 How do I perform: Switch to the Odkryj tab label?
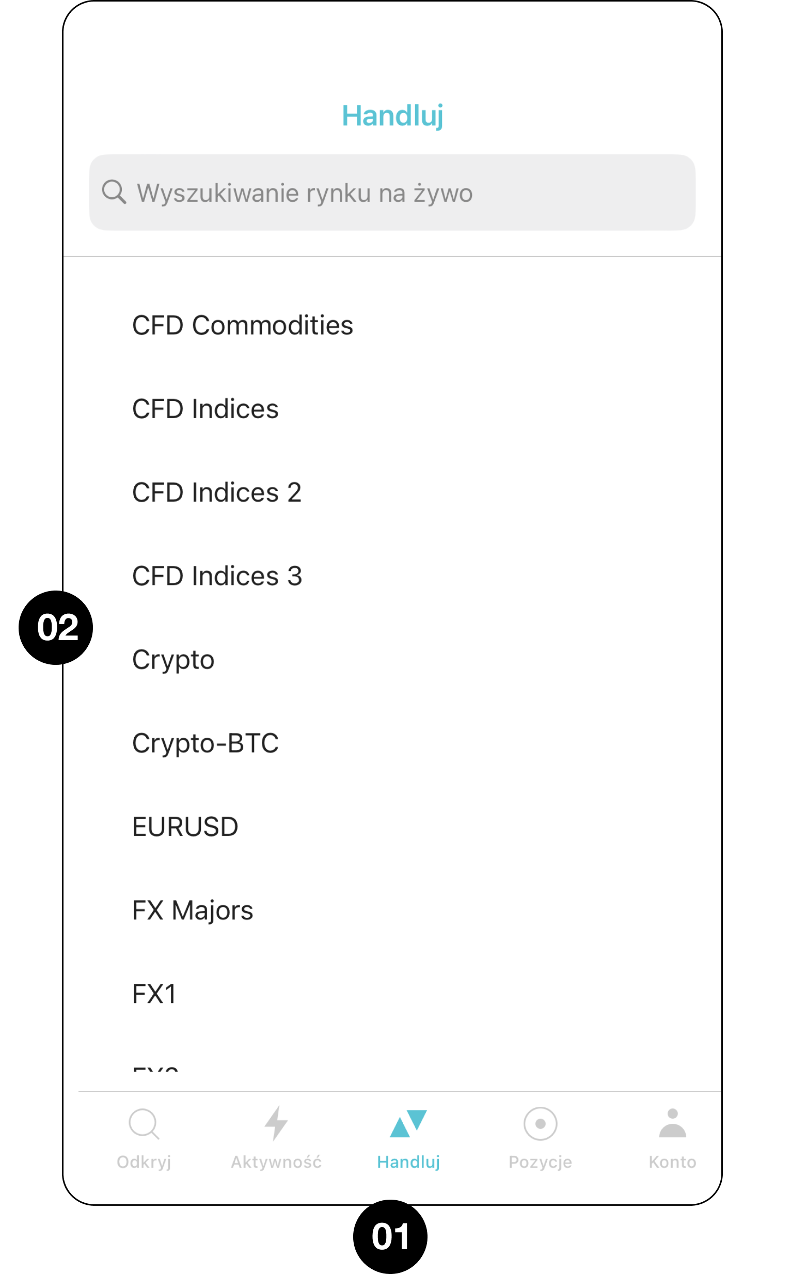coord(144,1162)
